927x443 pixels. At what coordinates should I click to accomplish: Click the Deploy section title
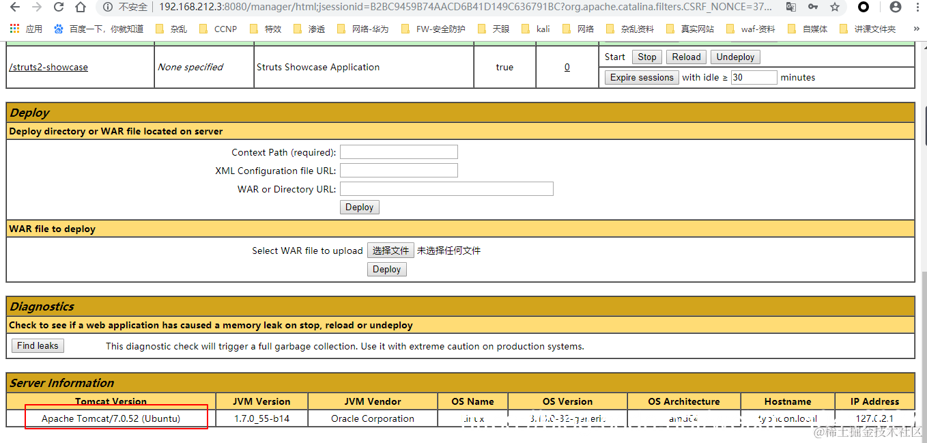29,113
